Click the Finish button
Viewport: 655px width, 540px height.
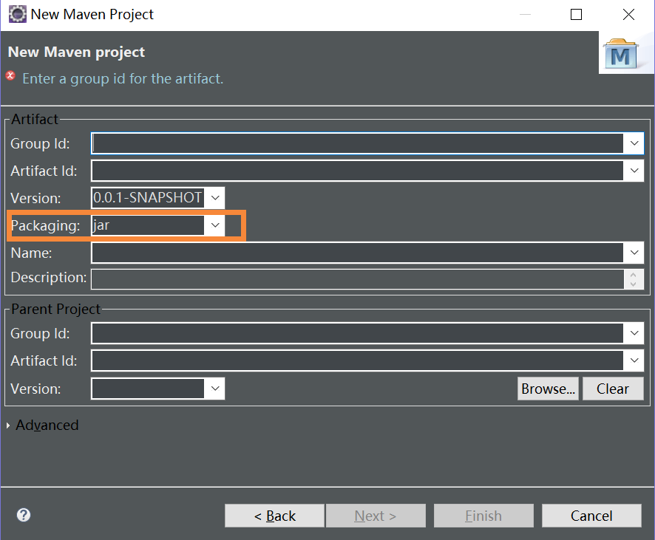(483, 516)
